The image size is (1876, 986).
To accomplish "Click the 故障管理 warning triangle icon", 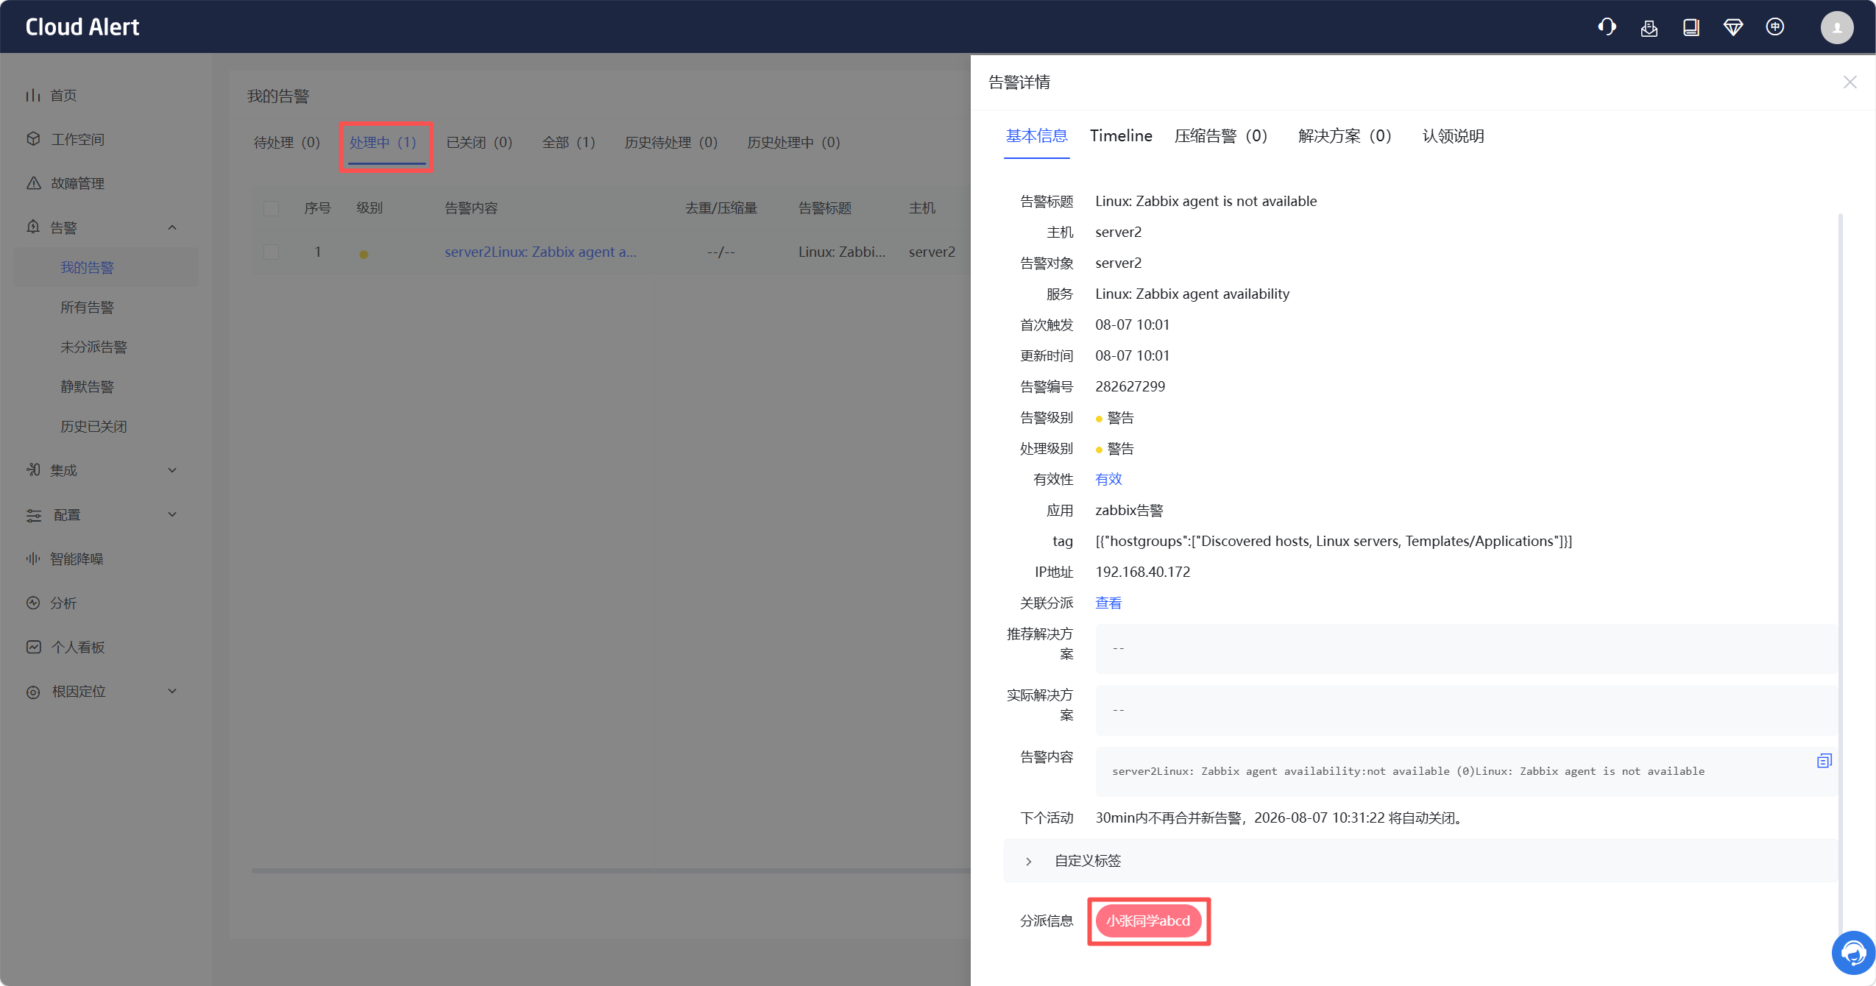I will click(33, 183).
